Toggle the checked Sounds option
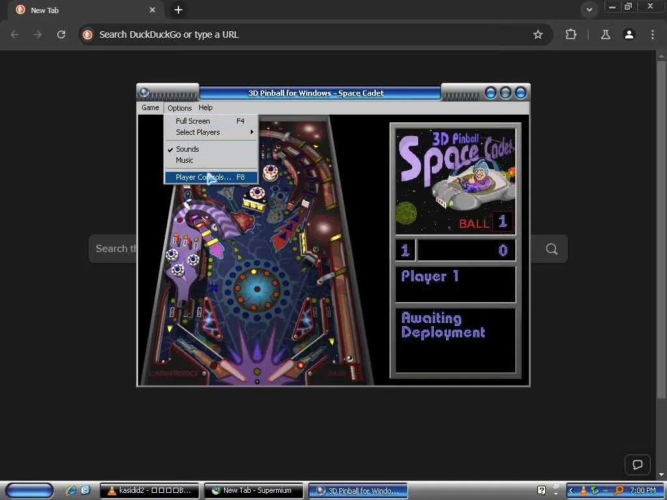Viewport: 667px width, 500px height. click(x=211, y=149)
